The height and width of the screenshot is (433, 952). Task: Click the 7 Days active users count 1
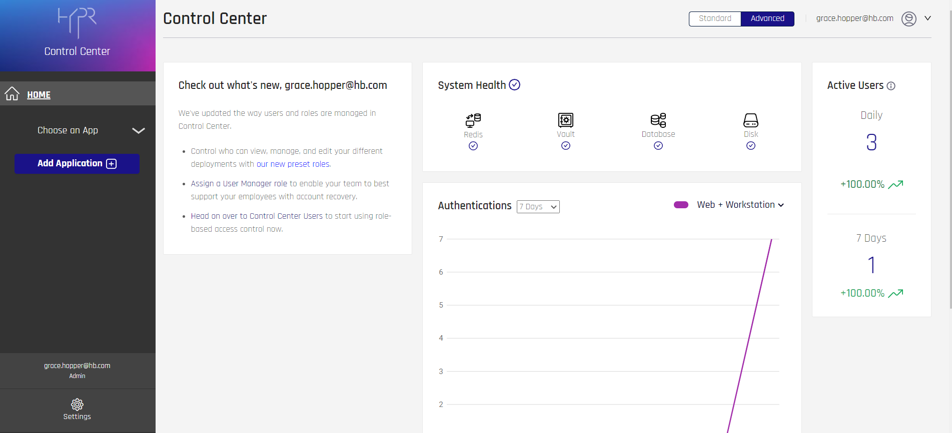[x=871, y=265]
